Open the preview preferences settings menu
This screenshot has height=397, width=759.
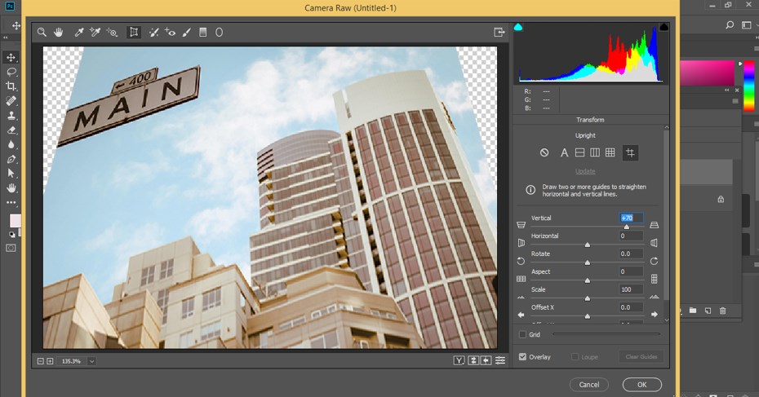(500, 360)
